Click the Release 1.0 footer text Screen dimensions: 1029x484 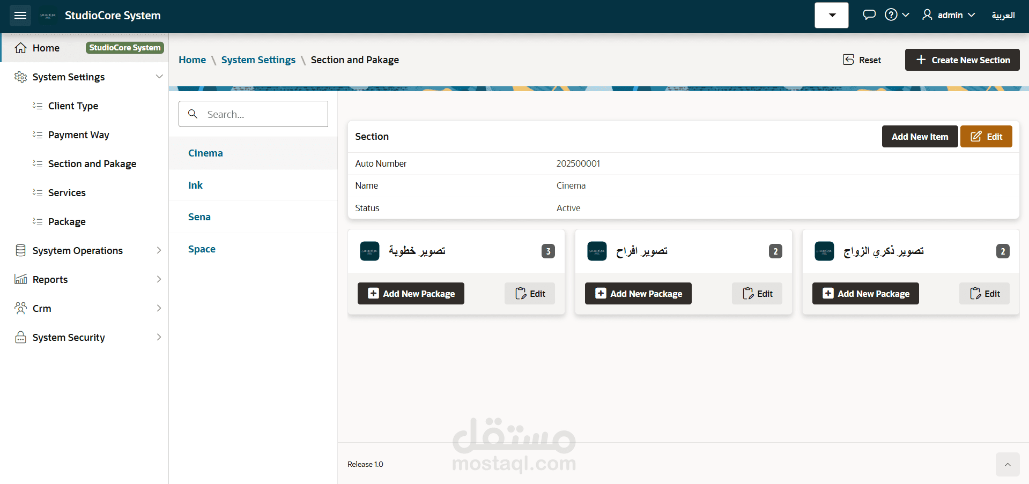coord(365,464)
